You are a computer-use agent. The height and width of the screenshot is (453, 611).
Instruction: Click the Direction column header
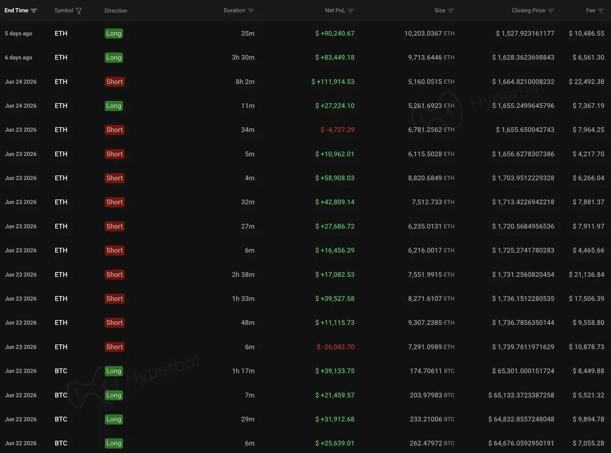(116, 11)
